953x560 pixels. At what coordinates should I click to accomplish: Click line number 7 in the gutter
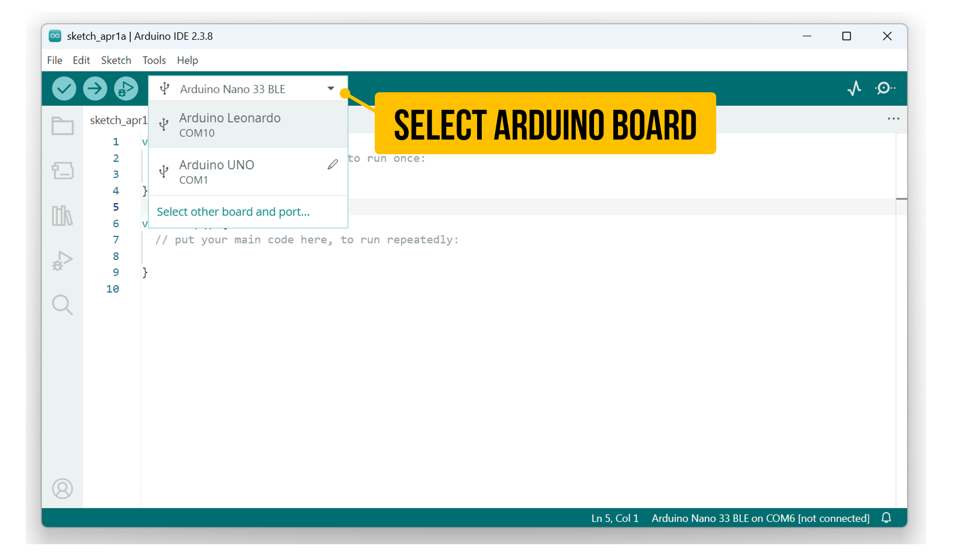[x=116, y=240]
